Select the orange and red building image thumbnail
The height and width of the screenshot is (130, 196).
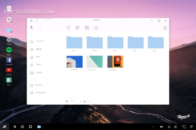tap(115, 62)
